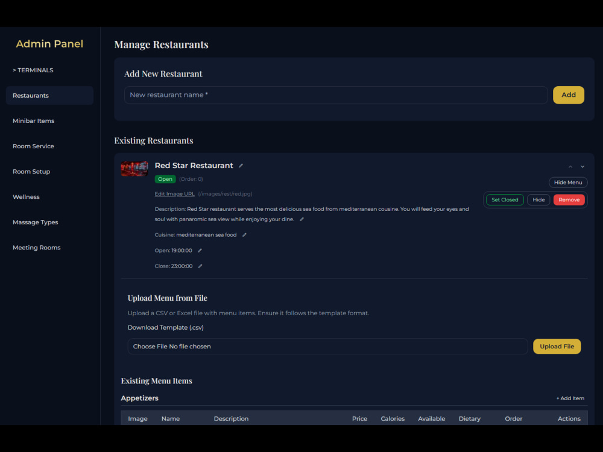Click the green Open status badge
Screen dimensions: 603x452
[165, 179]
